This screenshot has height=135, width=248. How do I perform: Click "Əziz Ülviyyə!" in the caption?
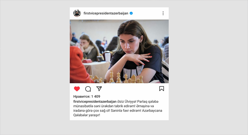127,101
